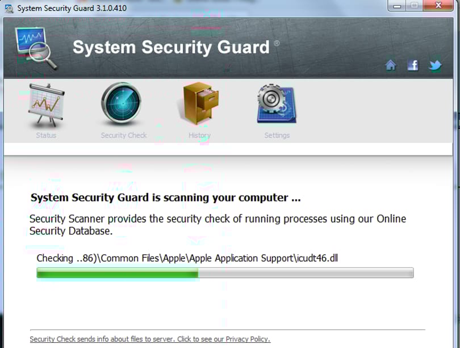Screen dimensions: 460x348
Task: Click the green scan progress bar
Action: [x=225, y=273]
